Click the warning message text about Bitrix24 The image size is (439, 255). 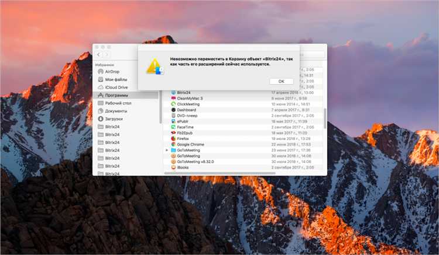coord(232,61)
